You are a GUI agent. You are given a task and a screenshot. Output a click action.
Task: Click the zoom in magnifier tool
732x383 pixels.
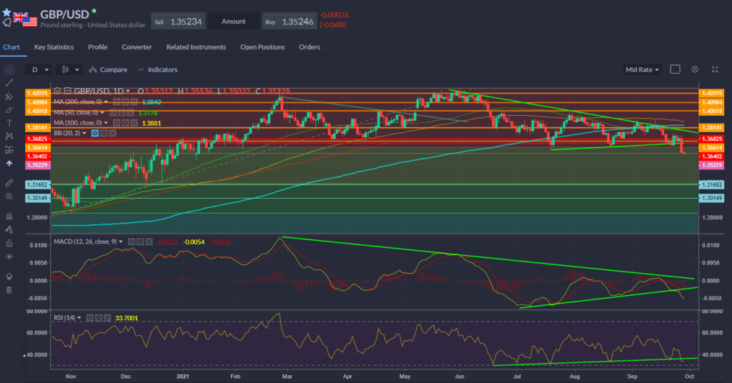[9, 196]
